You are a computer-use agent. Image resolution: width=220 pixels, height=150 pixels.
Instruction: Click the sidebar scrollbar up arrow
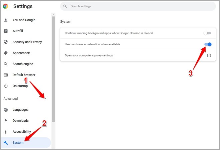(53, 15)
